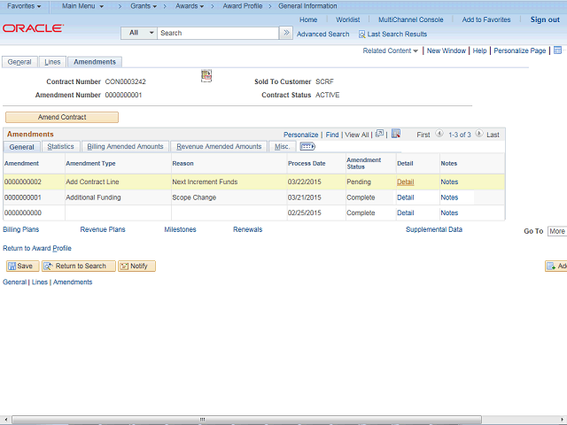
Task: Go to next row arrow in grid
Action: [478, 134]
